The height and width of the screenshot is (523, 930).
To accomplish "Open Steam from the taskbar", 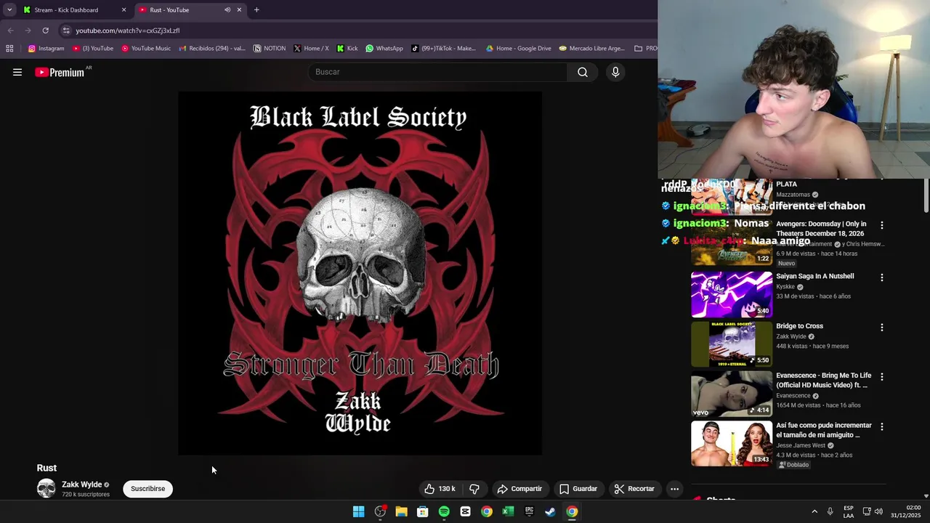I will click(551, 511).
